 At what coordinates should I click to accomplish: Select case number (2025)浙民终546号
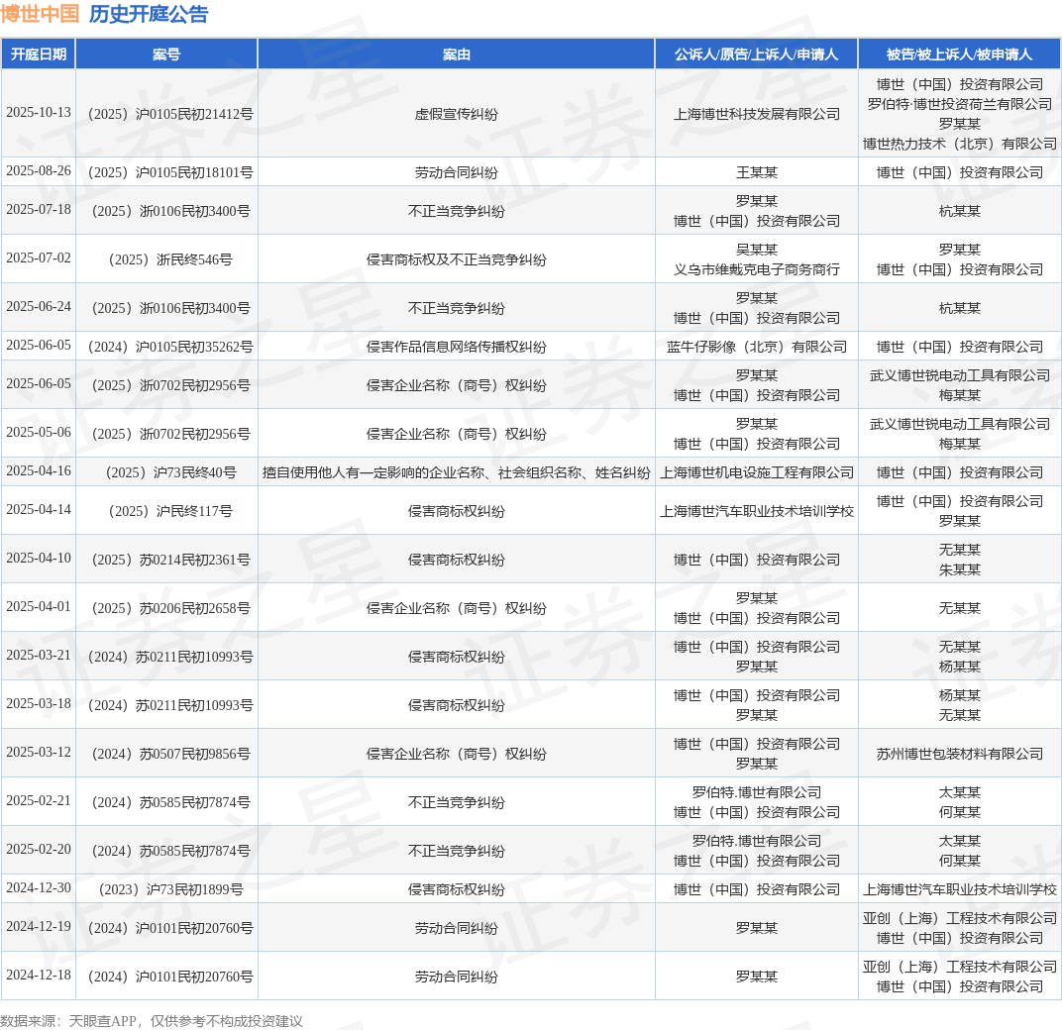170,259
